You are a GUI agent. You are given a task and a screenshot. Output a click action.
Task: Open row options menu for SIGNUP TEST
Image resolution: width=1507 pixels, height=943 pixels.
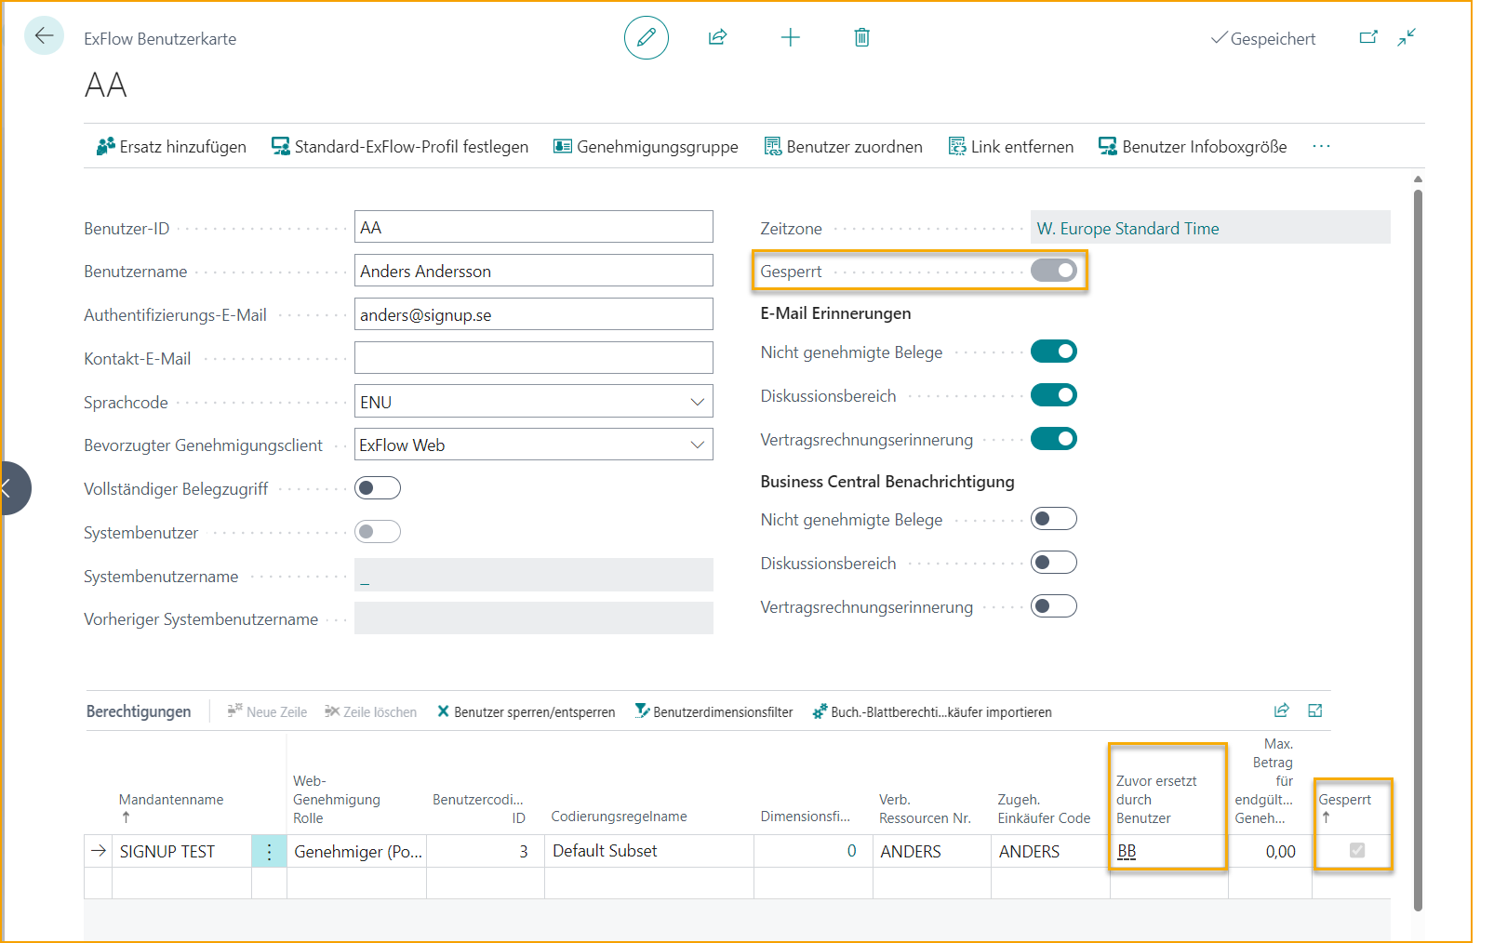click(269, 851)
